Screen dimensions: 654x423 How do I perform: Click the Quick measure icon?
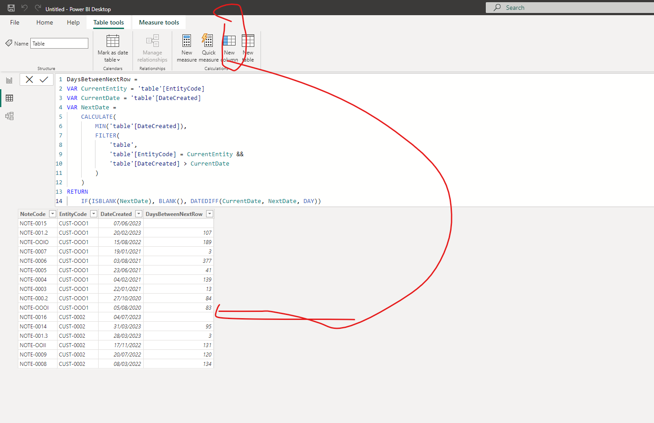click(x=207, y=41)
